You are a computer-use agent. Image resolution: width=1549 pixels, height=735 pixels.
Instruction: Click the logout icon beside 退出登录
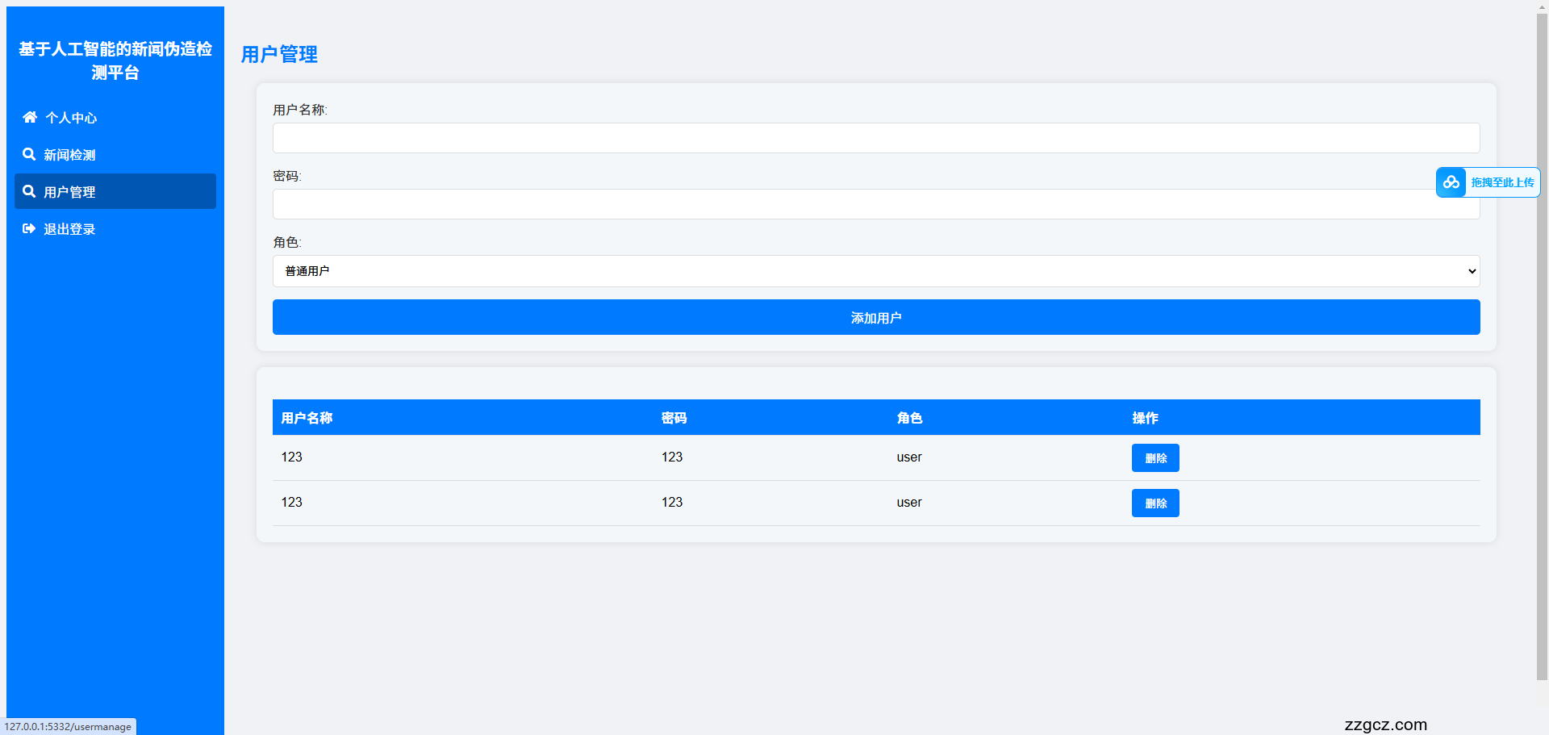(29, 228)
